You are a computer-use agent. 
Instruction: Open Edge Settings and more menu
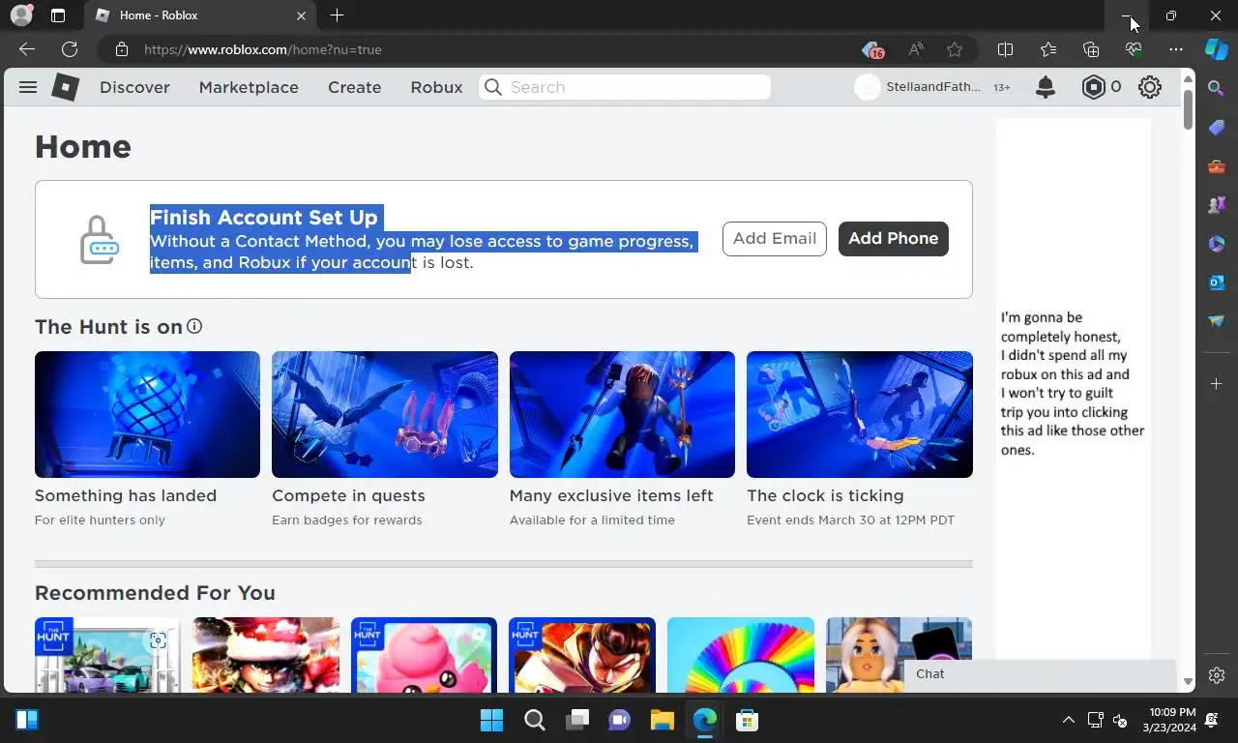pyautogui.click(x=1176, y=49)
